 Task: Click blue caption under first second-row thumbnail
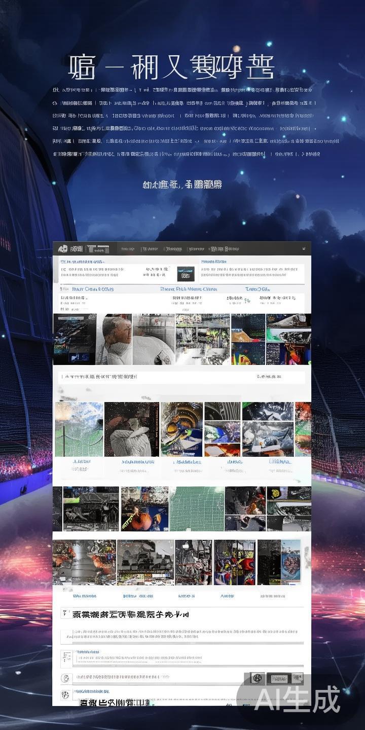(81, 462)
